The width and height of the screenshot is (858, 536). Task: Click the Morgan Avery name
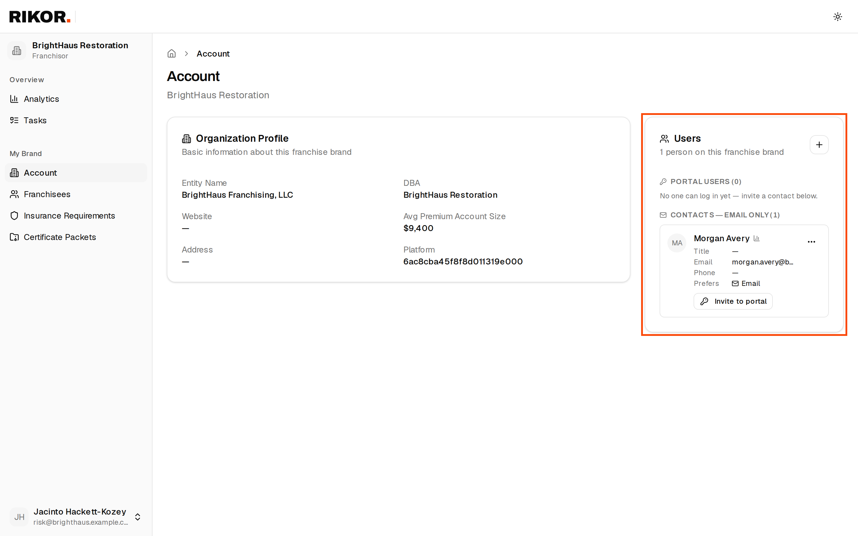coord(722,238)
